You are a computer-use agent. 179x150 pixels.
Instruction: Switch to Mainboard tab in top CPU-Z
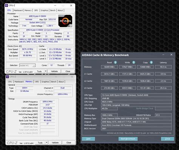click(18, 11)
